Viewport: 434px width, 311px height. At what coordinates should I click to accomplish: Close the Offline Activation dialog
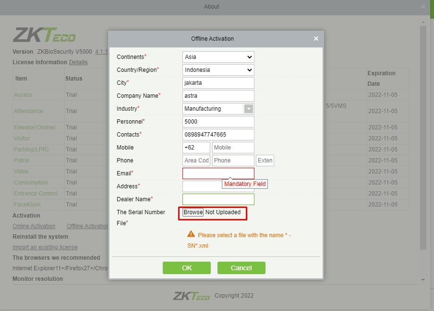(316, 39)
